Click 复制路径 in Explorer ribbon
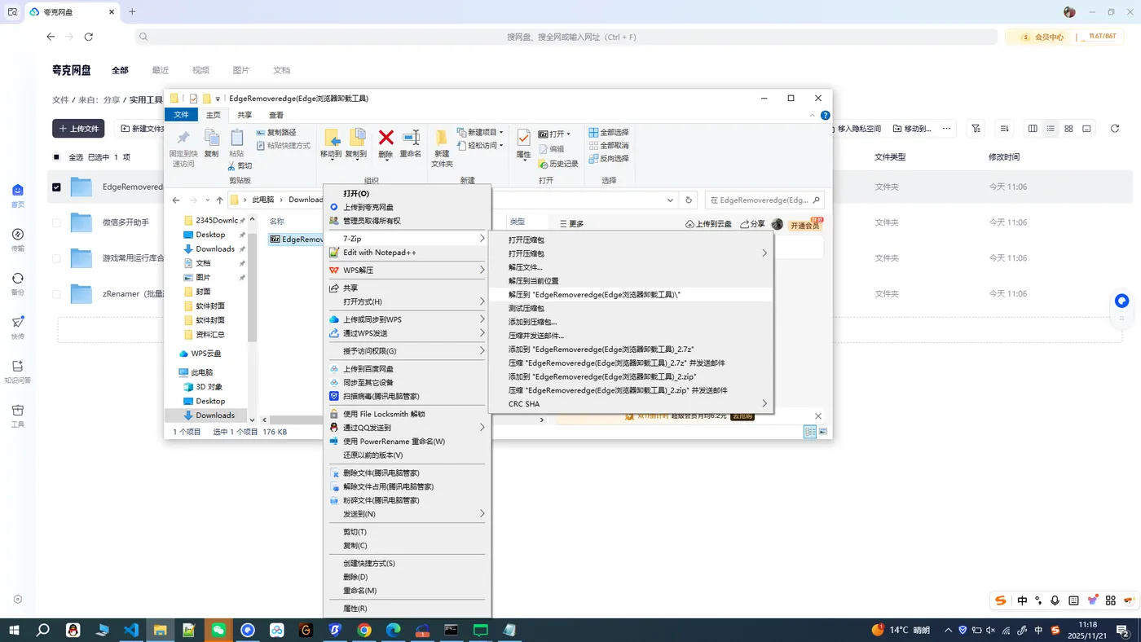 tap(276, 132)
